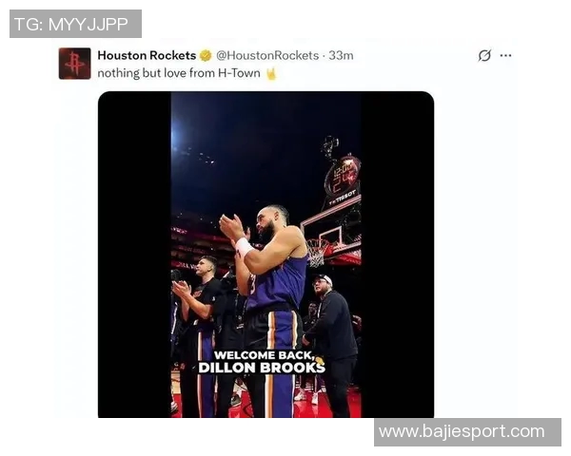This screenshot has height=456, width=571.
Task: Click the rock-on hand emoji
Action: point(271,73)
